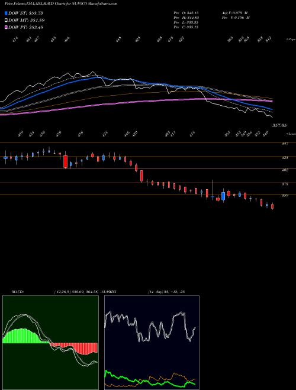Click the blue DOW ST legend swatch

[x=7, y=13]
